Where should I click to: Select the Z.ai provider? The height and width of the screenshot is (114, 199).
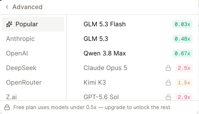[33, 97]
